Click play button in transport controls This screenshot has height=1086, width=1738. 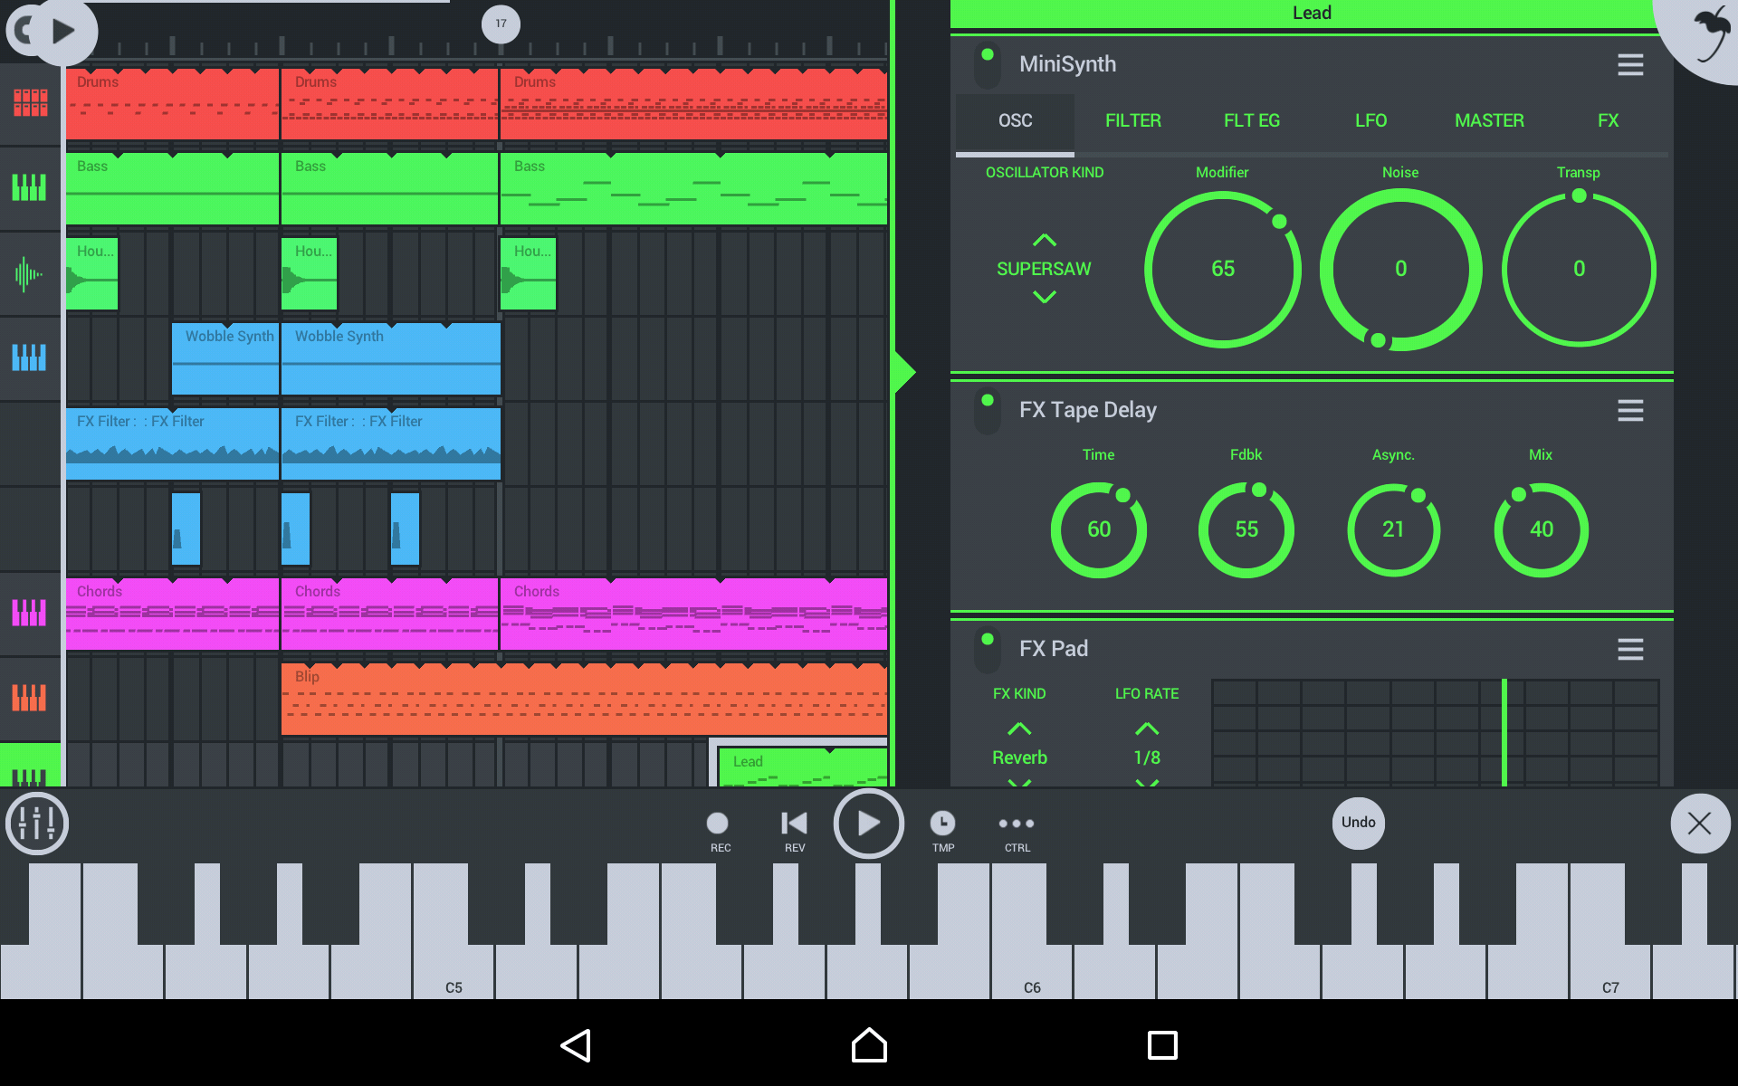[x=868, y=822]
